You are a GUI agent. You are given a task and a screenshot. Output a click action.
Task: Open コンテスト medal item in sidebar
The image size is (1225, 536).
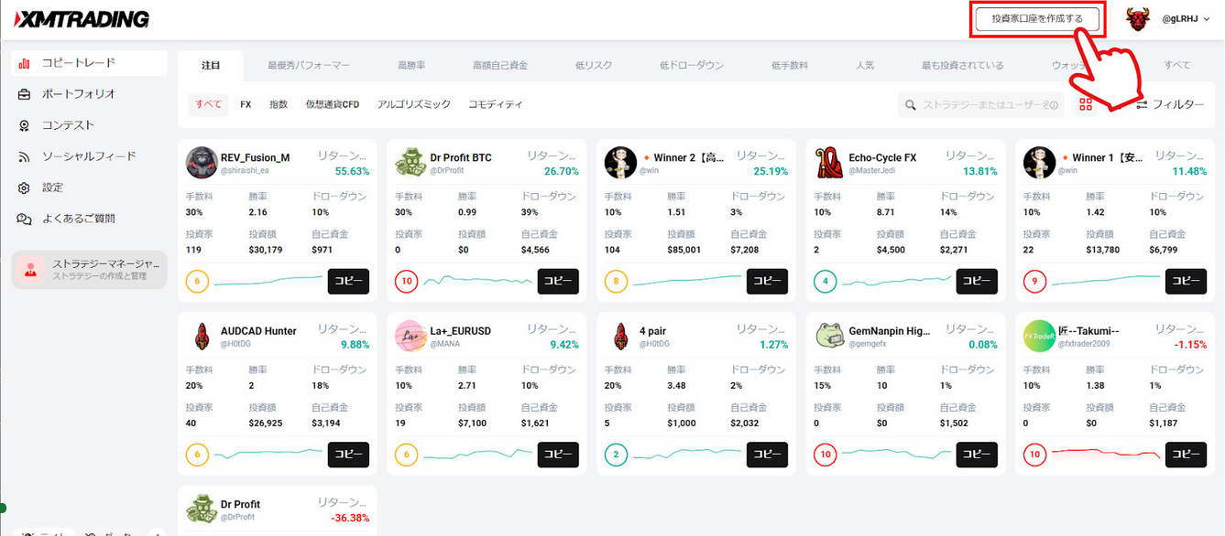click(89, 125)
